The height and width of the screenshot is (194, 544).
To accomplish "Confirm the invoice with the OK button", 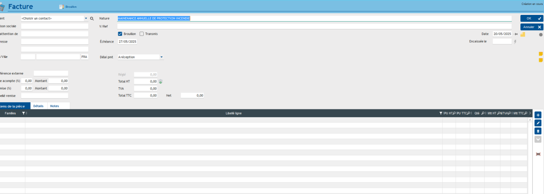I will point(531,19).
